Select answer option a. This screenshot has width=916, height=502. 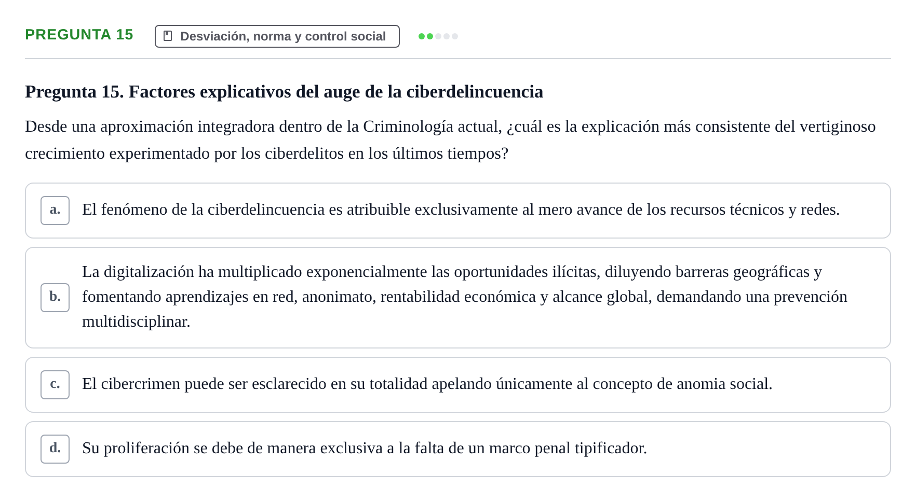[x=458, y=211]
